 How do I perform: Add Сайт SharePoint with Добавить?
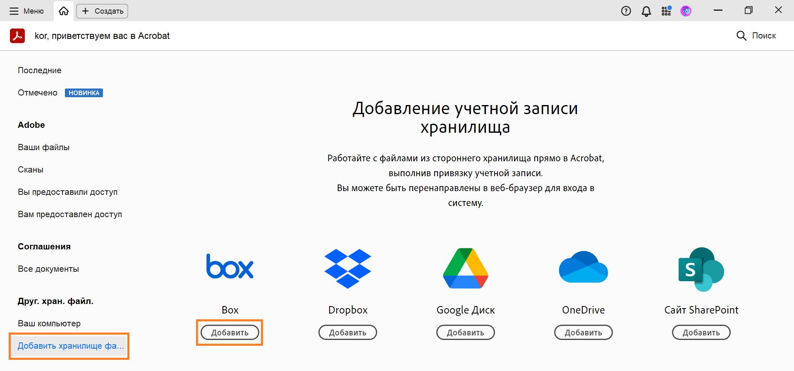pyautogui.click(x=701, y=333)
